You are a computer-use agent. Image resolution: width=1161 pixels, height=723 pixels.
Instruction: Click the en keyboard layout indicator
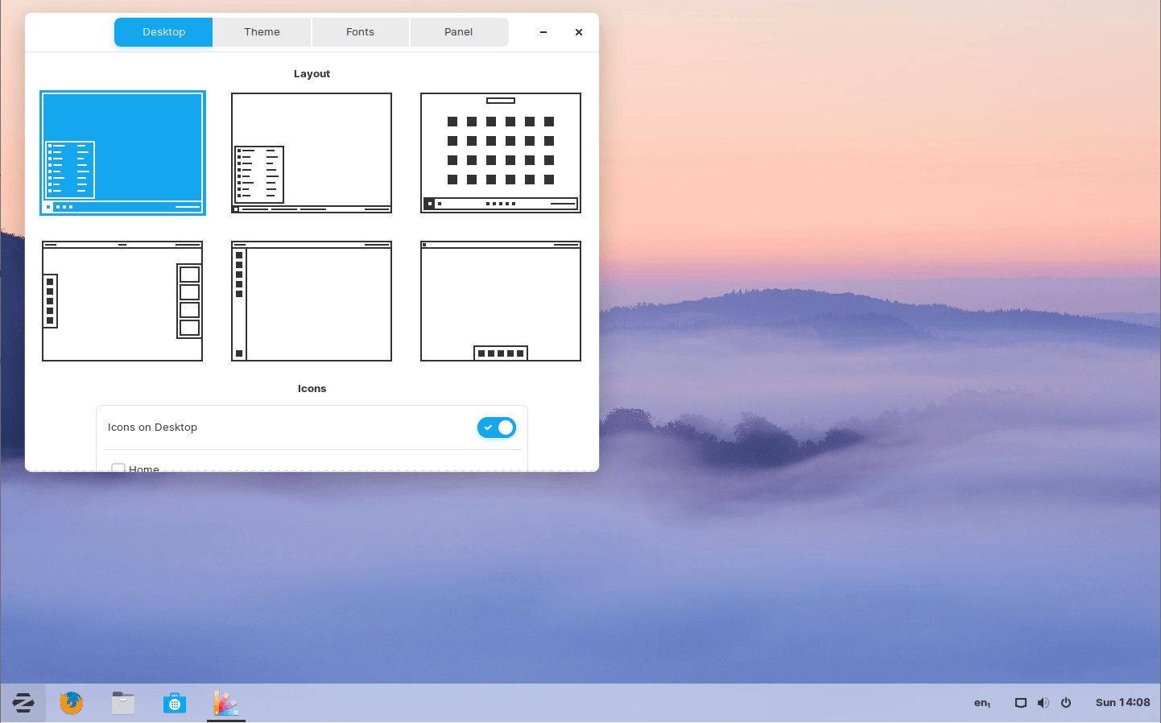pyautogui.click(x=981, y=702)
